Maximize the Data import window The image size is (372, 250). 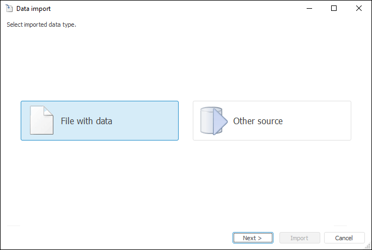click(334, 9)
